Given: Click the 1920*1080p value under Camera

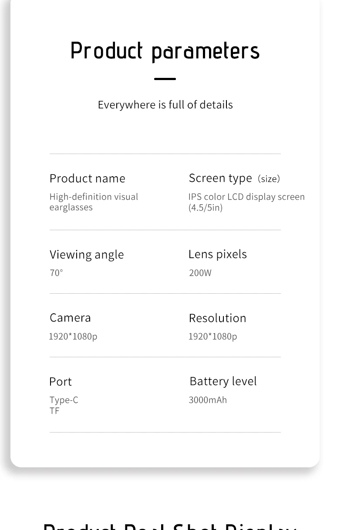Looking at the screenshot, I should click(73, 336).
